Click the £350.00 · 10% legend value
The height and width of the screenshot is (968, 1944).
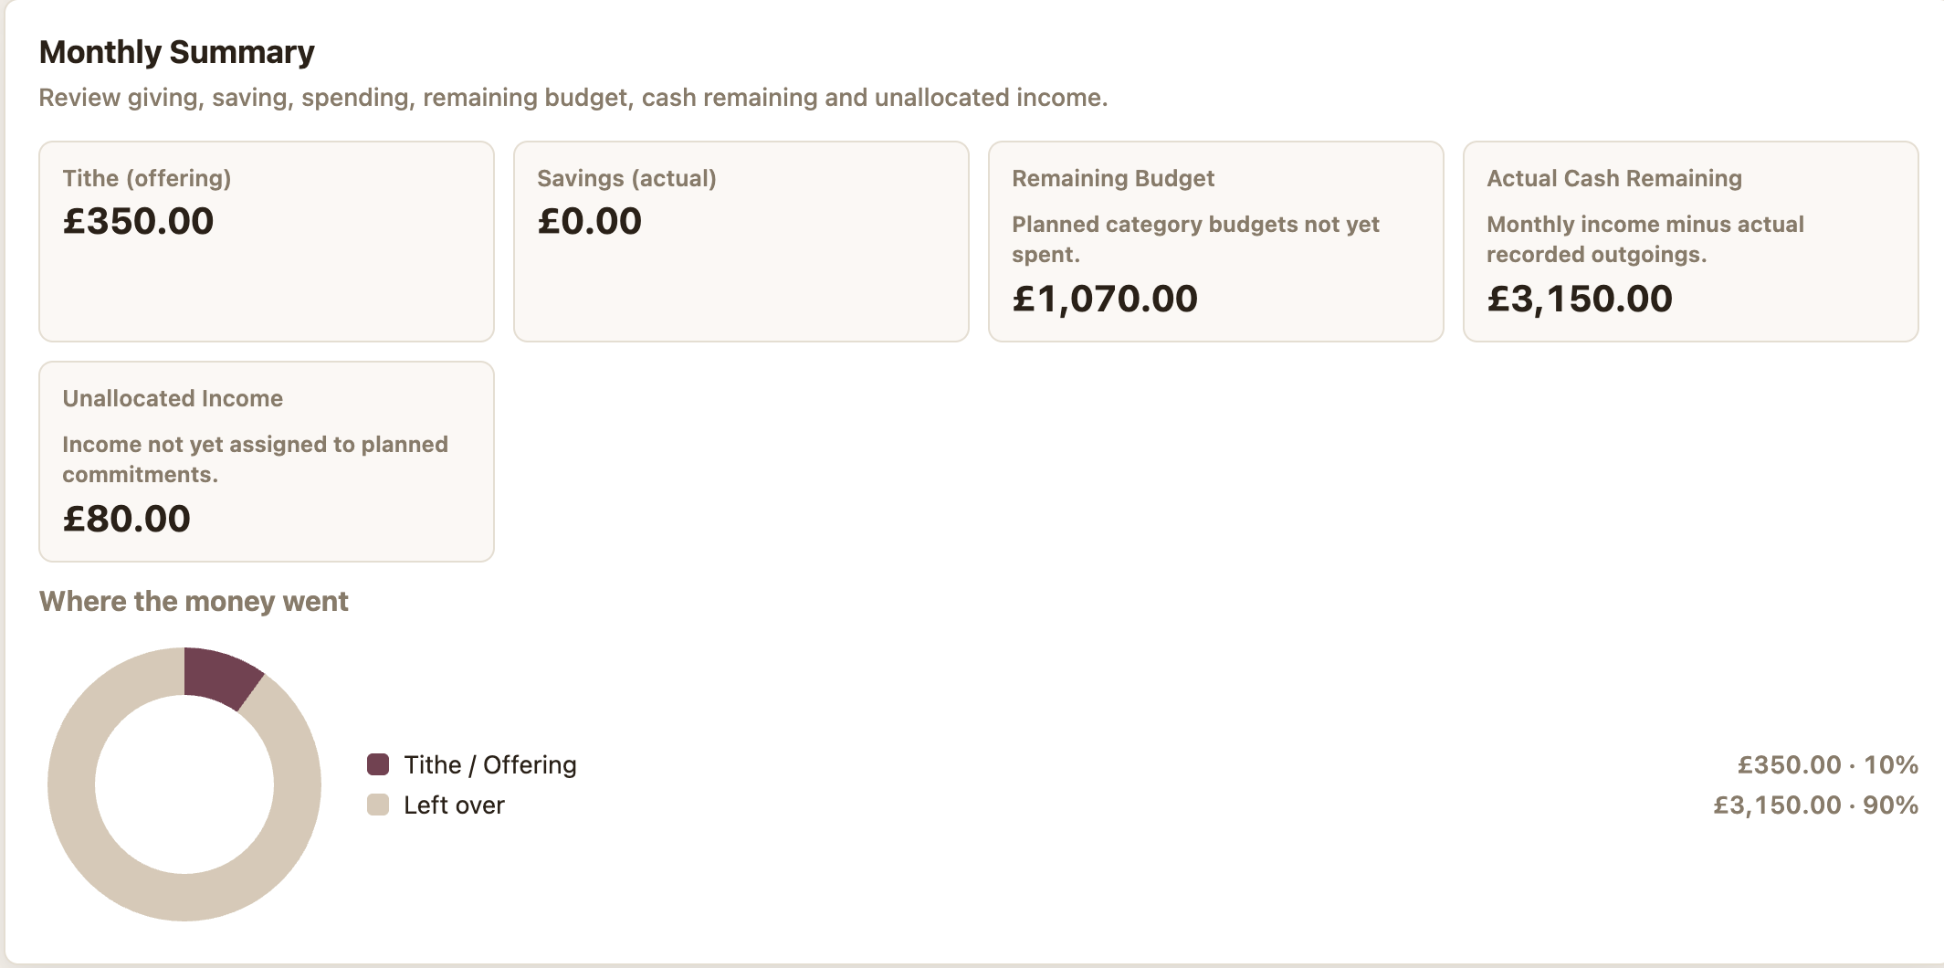[1827, 764]
